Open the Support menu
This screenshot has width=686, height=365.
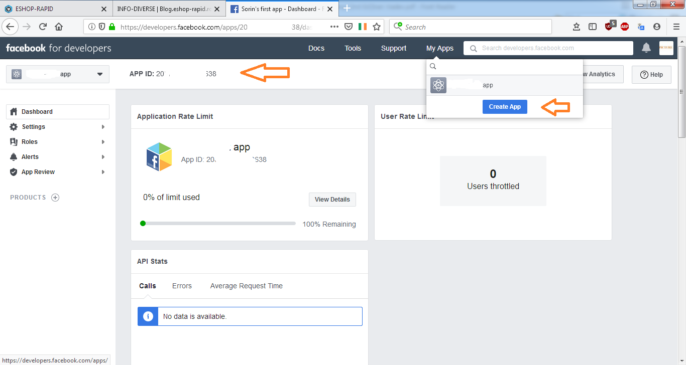(x=394, y=48)
